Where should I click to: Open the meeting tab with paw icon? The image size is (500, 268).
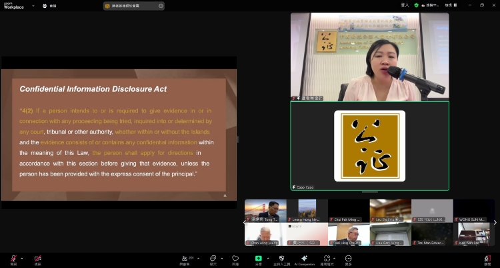[x=49, y=6]
